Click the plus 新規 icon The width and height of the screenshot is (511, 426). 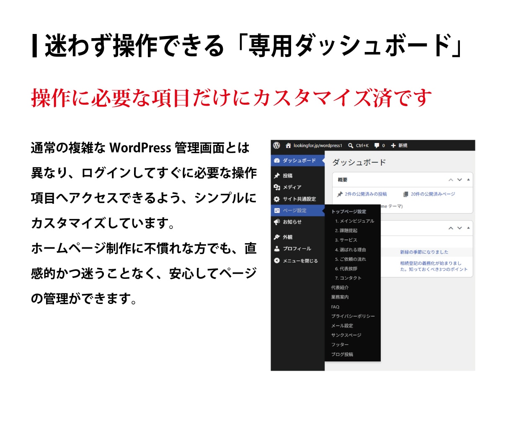(x=393, y=145)
